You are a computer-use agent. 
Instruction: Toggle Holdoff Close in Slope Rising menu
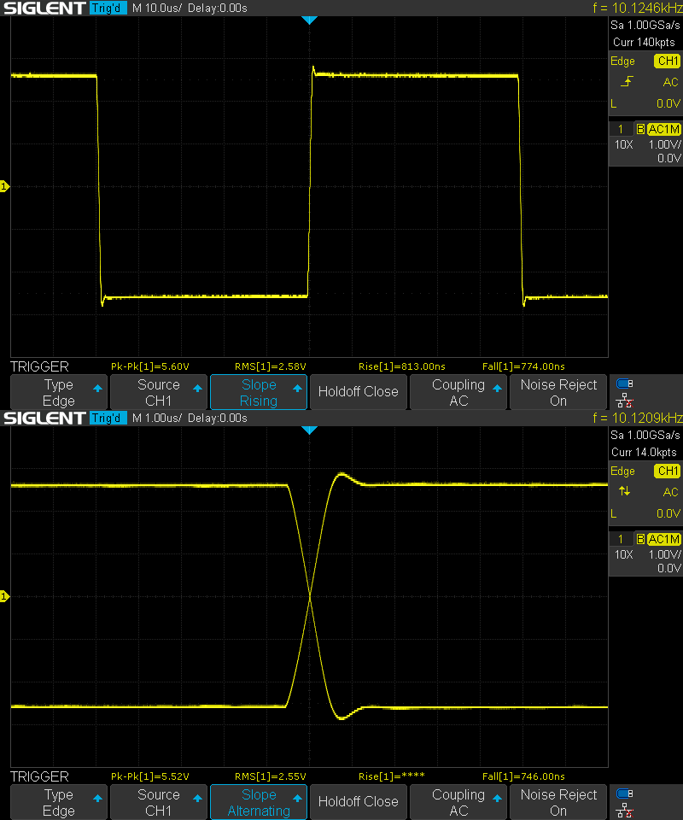(x=358, y=392)
